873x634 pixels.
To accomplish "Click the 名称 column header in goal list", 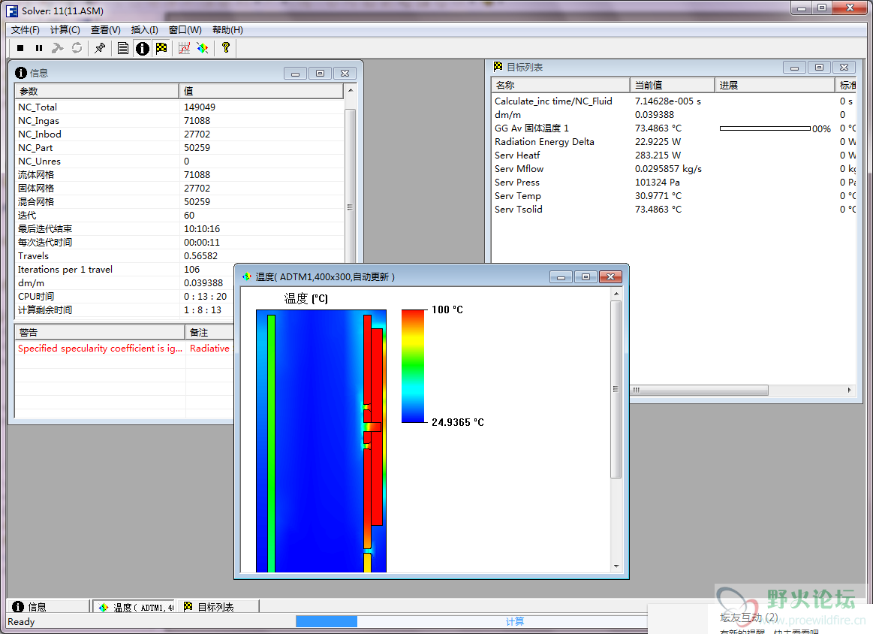I will pos(560,85).
